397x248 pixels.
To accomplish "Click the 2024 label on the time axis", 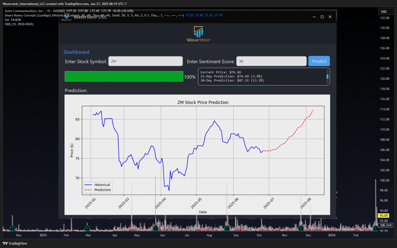I will click(x=332, y=235).
